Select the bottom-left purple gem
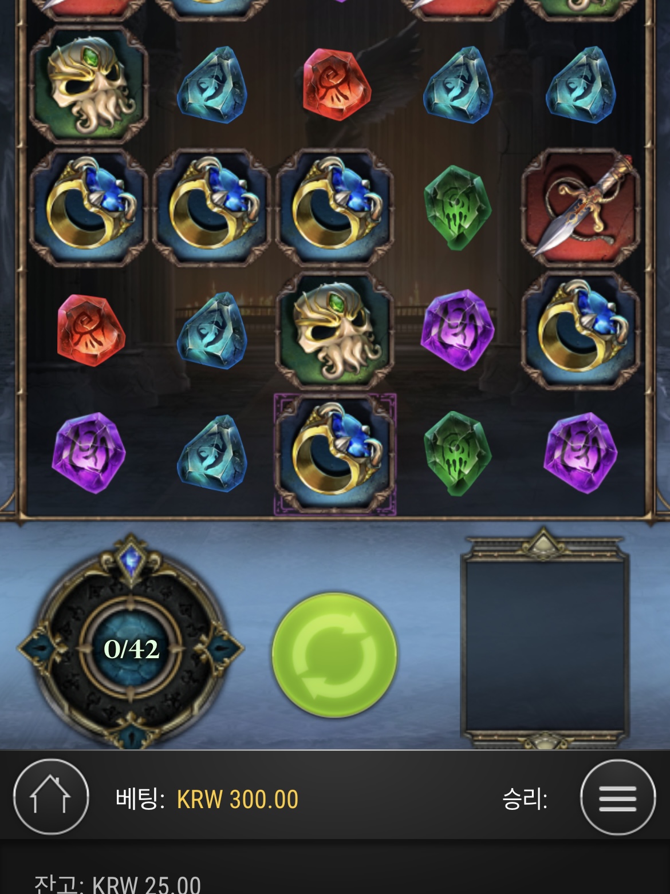The width and height of the screenshot is (670, 894). (88, 453)
